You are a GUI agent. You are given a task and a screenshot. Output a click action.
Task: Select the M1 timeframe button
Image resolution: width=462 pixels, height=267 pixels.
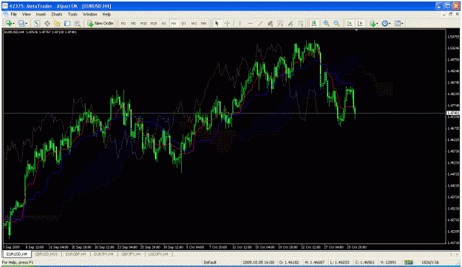pos(123,23)
